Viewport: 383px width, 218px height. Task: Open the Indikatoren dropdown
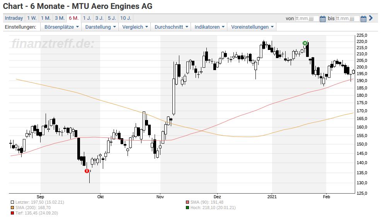(x=209, y=27)
